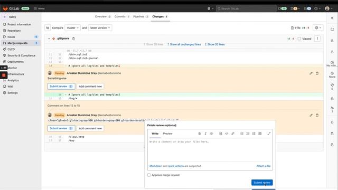The height and width of the screenshot is (190, 338).
Task: Open the Markdown help link
Action: click(x=156, y=166)
